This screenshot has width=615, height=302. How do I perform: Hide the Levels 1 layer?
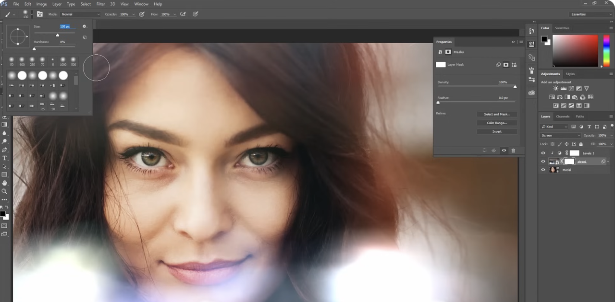[543, 153]
